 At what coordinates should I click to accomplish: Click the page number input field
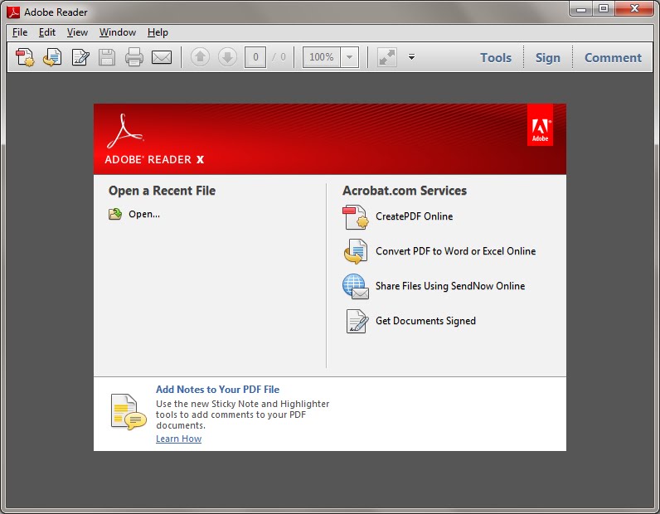[x=255, y=57]
